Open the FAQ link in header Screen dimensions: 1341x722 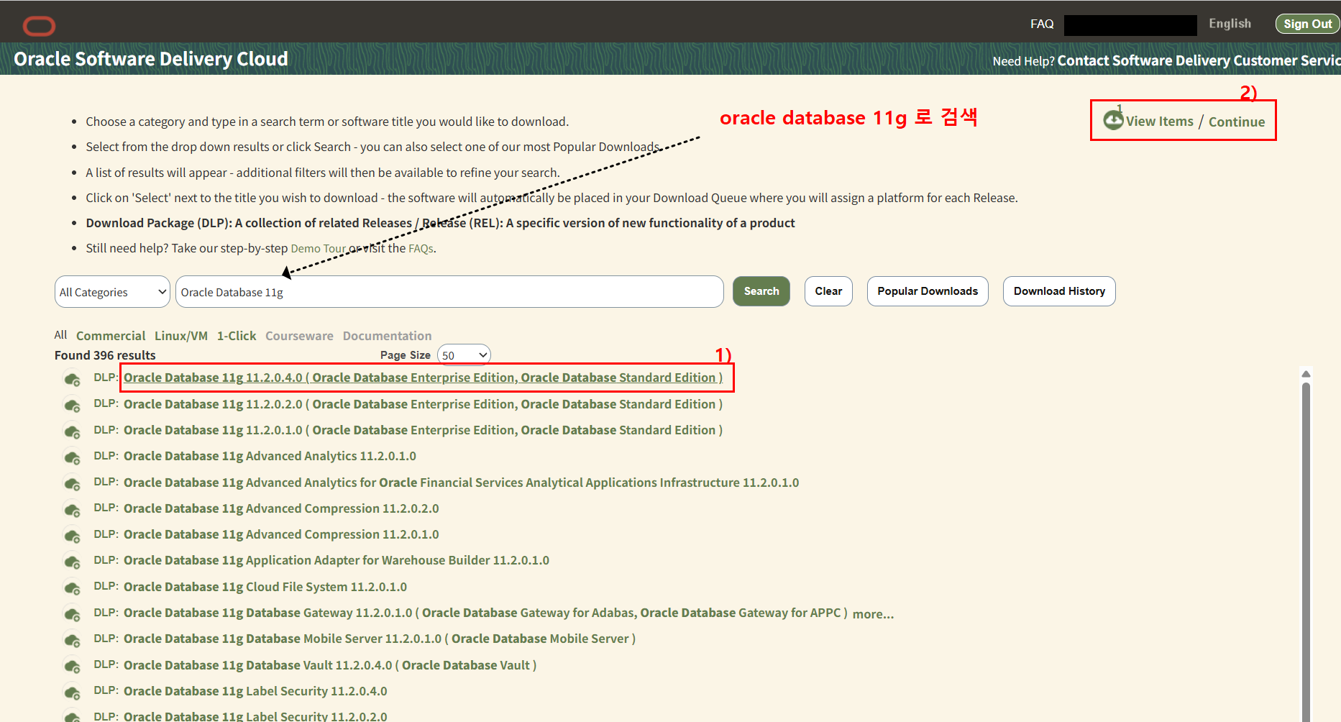[x=1042, y=24]
